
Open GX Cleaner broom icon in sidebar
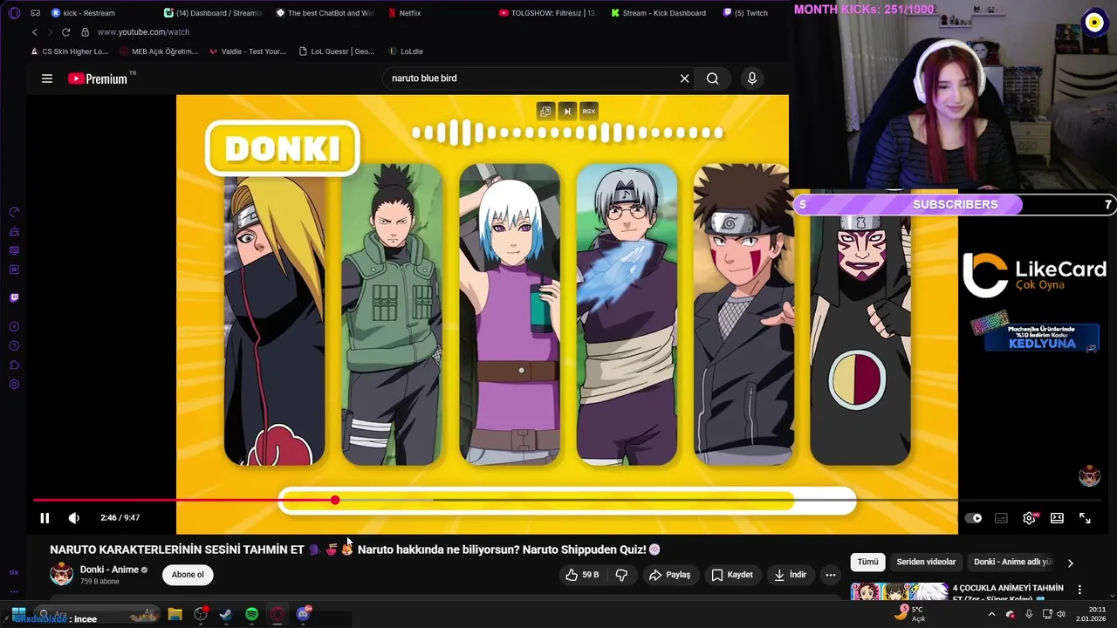(x=14, y=231)
